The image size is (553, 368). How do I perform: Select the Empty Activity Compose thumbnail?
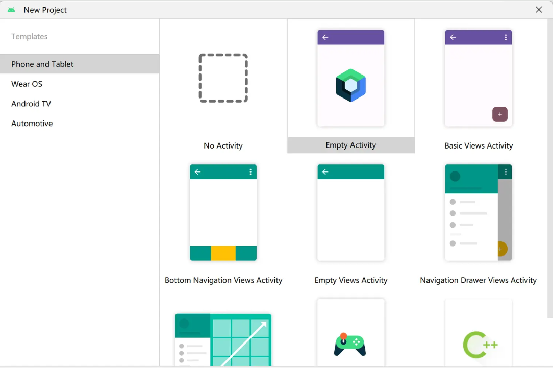pyautogui.click(x=351, y=78)
